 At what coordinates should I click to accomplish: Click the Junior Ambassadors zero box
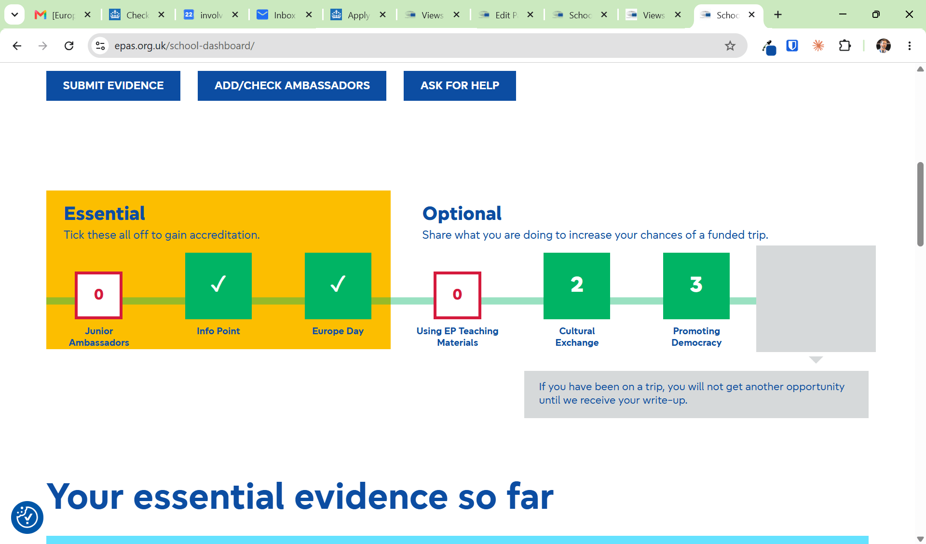[99, 295]
